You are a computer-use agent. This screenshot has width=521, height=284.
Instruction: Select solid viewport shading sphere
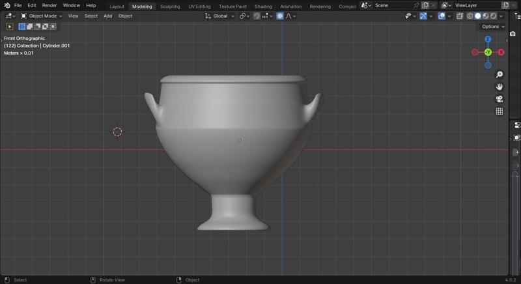pyautogui.click(x=477, y=16)
